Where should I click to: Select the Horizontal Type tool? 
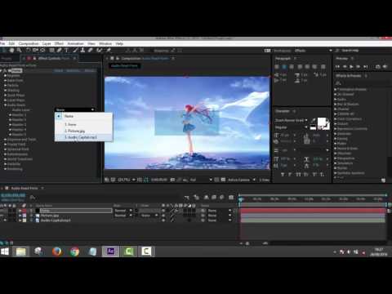coord(66,51)
